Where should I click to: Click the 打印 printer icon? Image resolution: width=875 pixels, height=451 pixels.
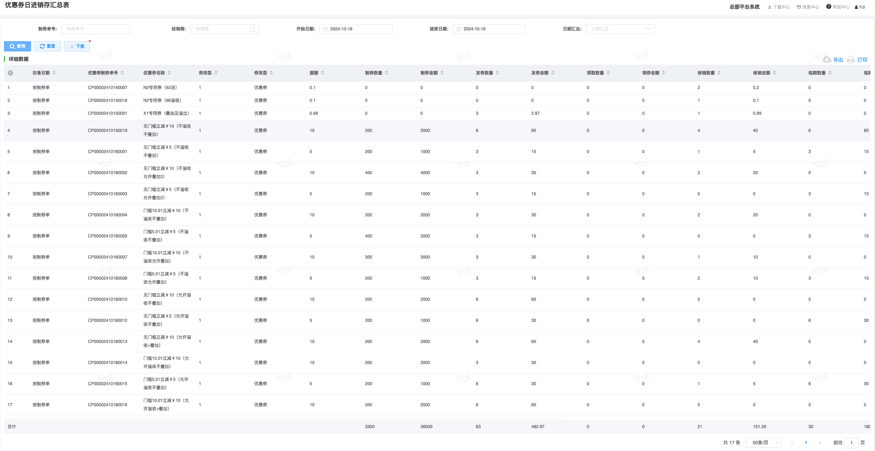pos(851,60)
